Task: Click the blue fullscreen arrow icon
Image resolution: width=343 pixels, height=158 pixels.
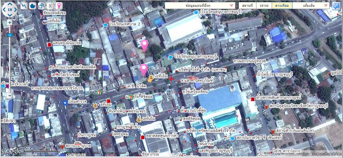Action: point(335,6)
